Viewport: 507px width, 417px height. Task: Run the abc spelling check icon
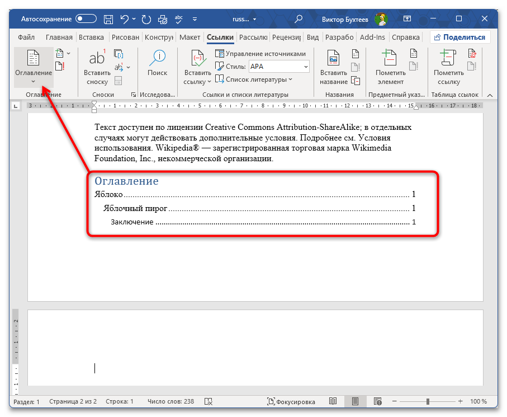coord(178,20)
